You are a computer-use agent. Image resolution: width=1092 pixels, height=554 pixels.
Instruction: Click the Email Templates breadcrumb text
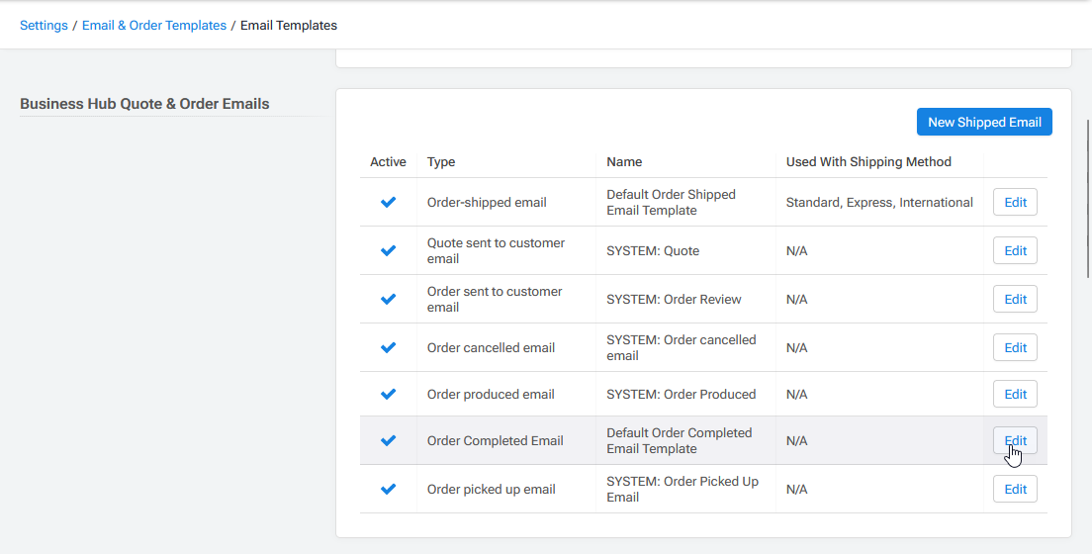point(288,25)
